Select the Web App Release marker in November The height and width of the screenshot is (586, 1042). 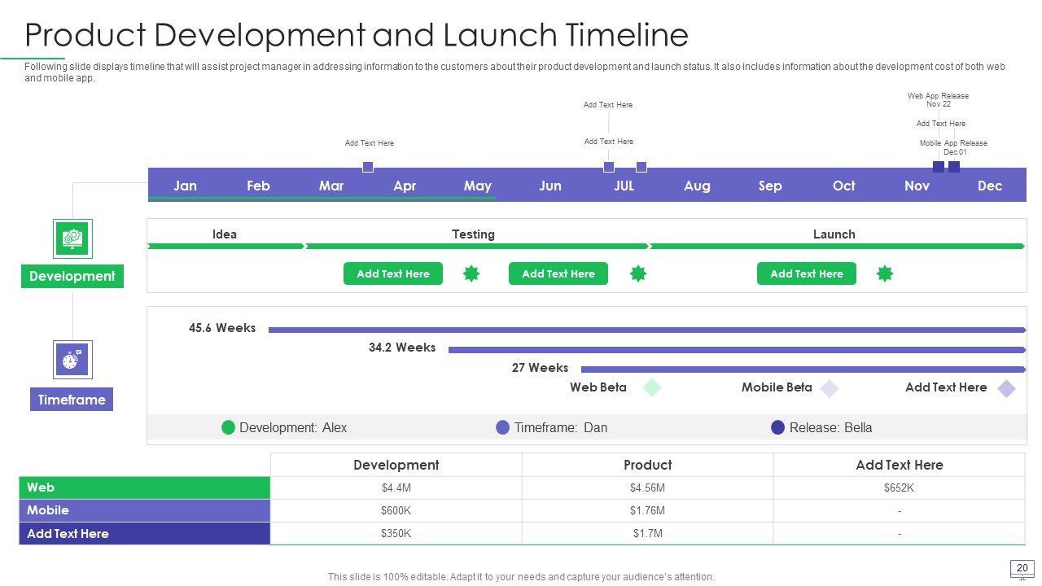click(939, 167)
